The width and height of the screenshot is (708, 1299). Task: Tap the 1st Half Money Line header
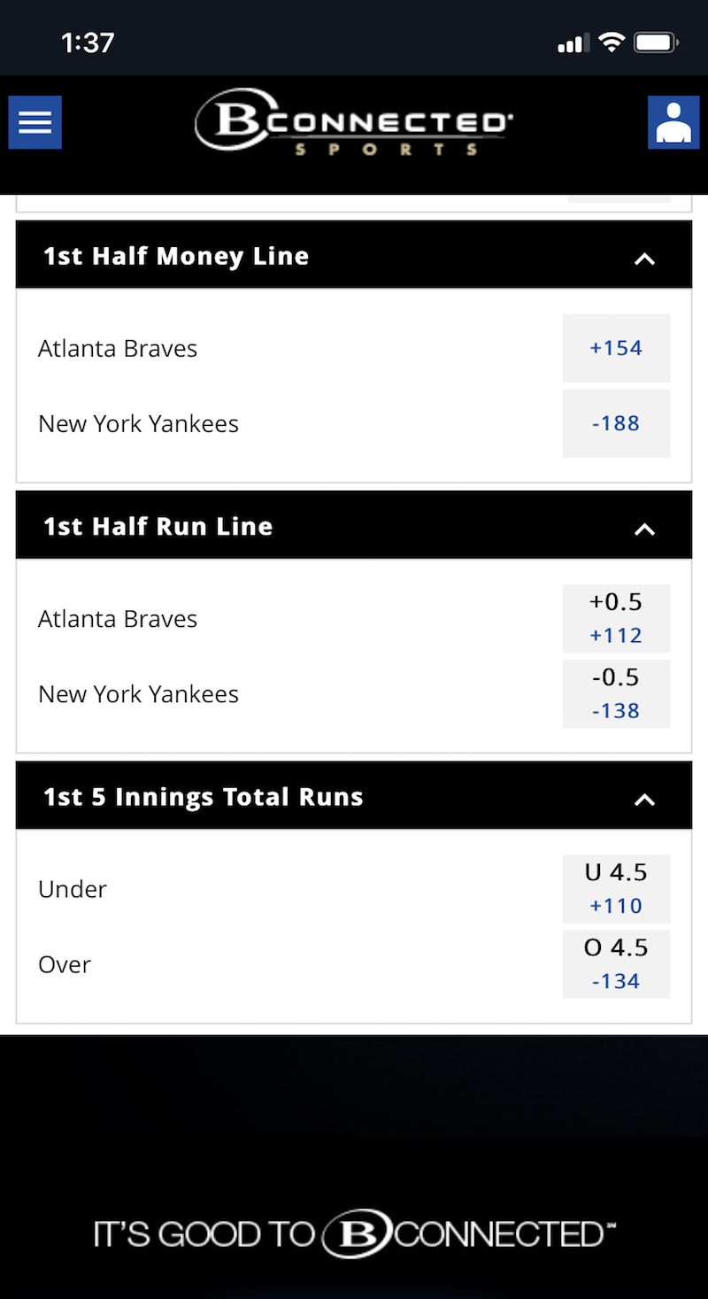coord(176,257)
